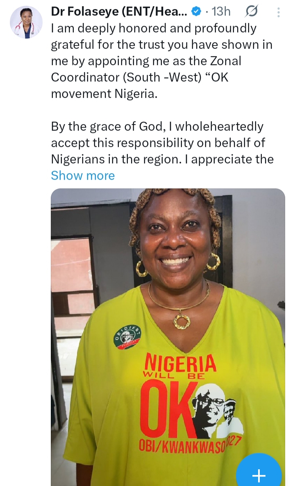Open the three-dot more options menu
This screenshot has height=486, width=295.
coord(279,12)
